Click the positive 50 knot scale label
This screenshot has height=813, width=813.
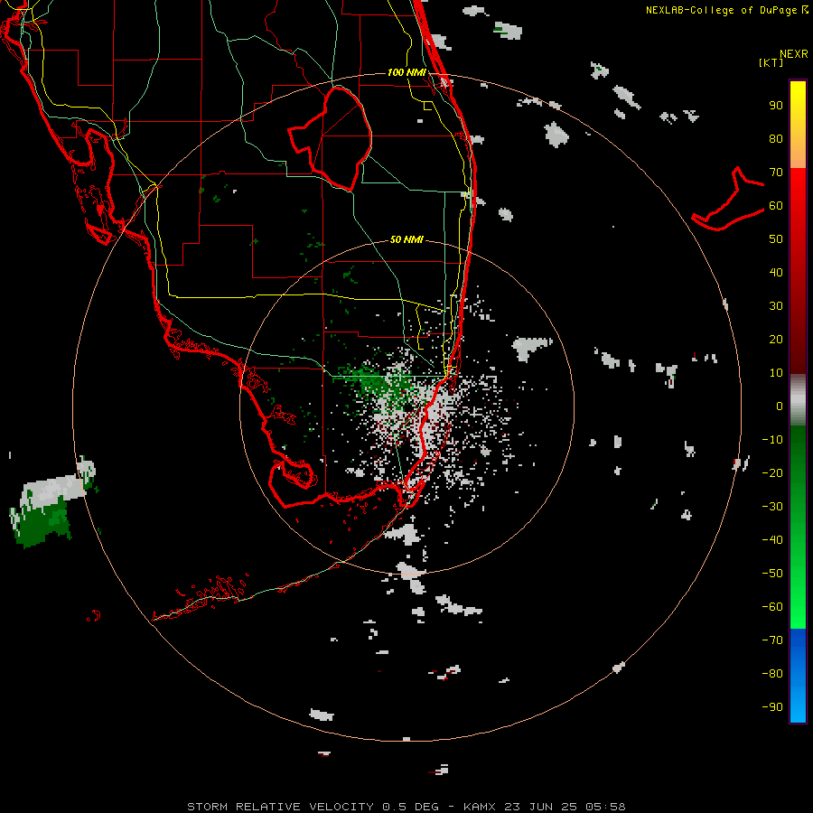(x=776, y=239)
